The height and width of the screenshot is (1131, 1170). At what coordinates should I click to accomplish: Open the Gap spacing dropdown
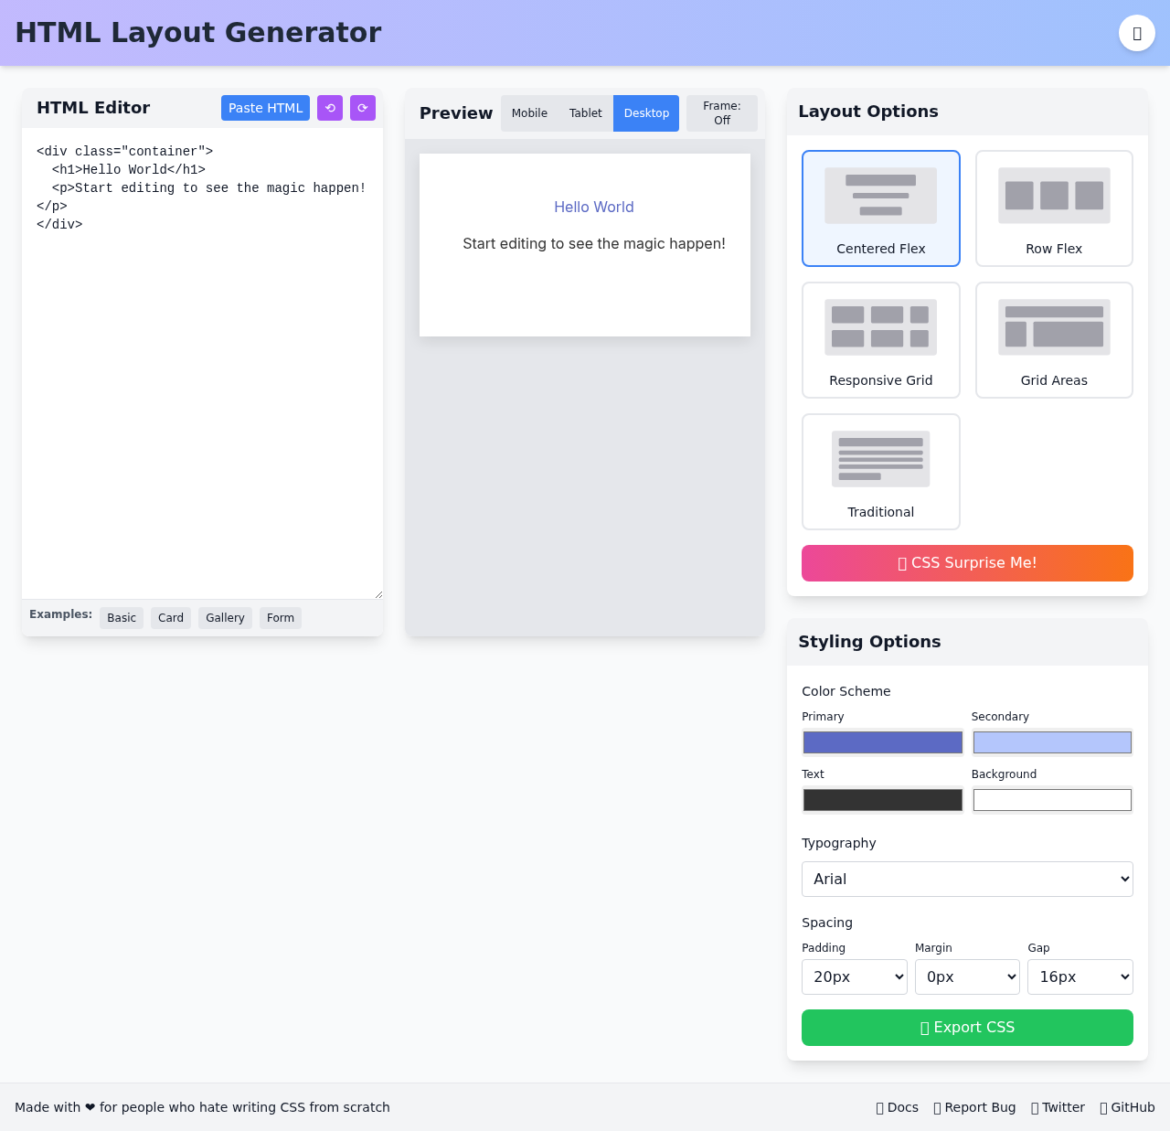(1080, 976)
